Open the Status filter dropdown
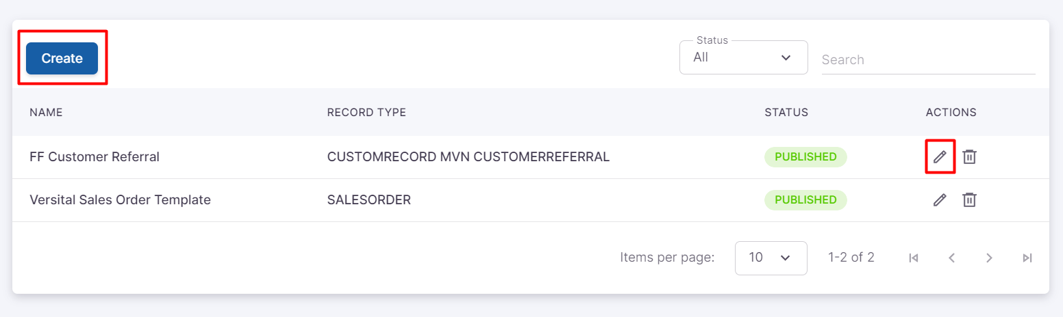 743,57
